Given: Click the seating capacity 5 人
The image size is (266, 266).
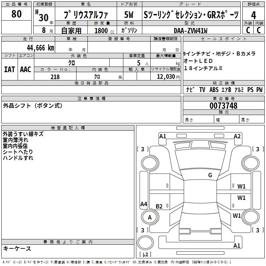Looking at the screenshot, I should [x=143, y=63].
